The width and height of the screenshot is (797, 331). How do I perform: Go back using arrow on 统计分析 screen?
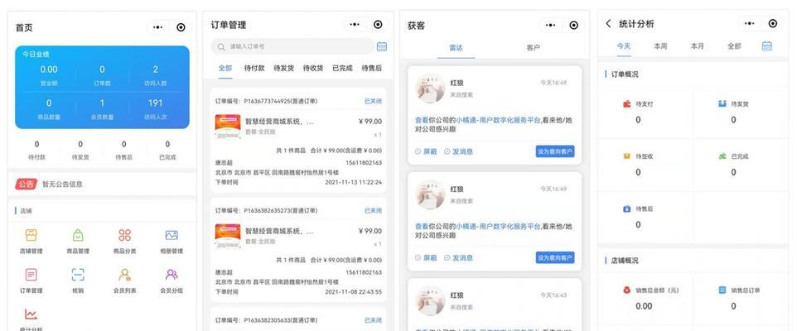point(608,23)
